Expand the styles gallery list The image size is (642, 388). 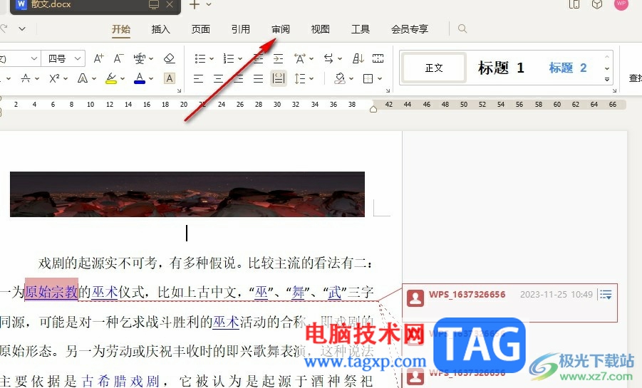[607, 80]
